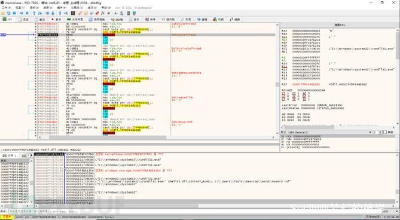
Task: Find intermodular calls toolbar icon
Action: [122, 13]
